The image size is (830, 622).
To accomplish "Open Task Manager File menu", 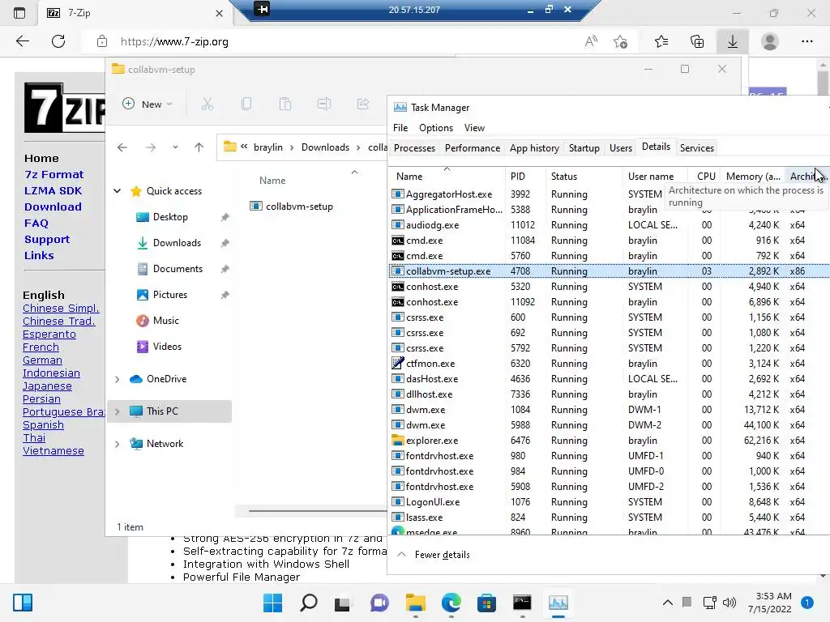I will [x=400, y=128].
